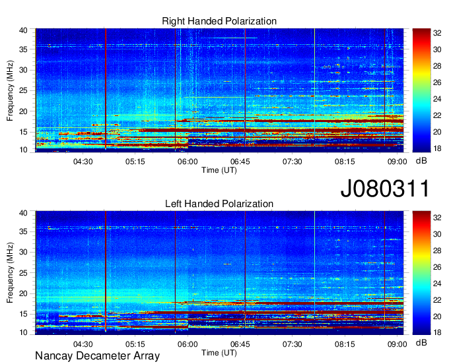Click 15 MHz tick on Right Handed frequency axis

[x=23, y=132]
